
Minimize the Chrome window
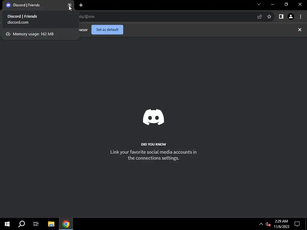click(x=273, y=4)
